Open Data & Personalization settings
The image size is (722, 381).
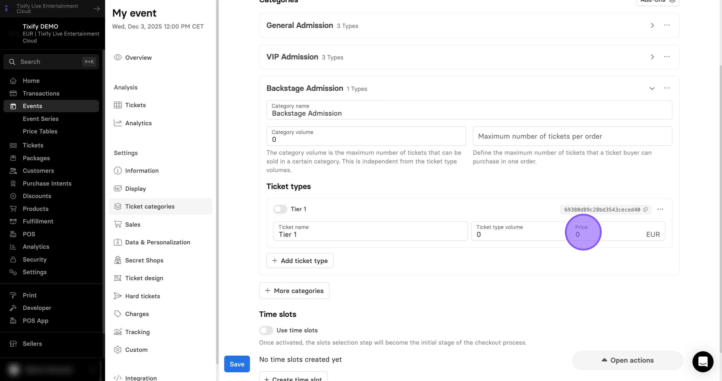tap(160, 242)
